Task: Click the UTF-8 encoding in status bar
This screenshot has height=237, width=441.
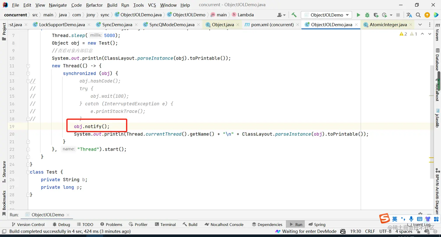Action: click(x=385, y=231)
